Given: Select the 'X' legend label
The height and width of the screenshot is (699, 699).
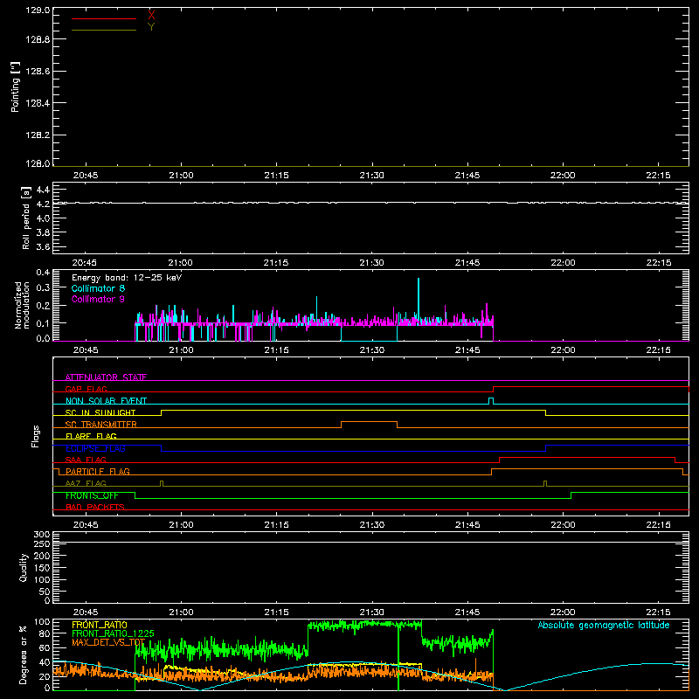Looking at the screenshot, I should pyautogui.click(x=151, y=15).
